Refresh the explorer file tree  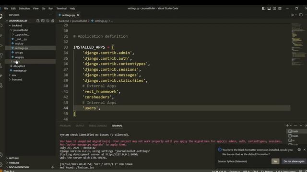click(48, 21)
